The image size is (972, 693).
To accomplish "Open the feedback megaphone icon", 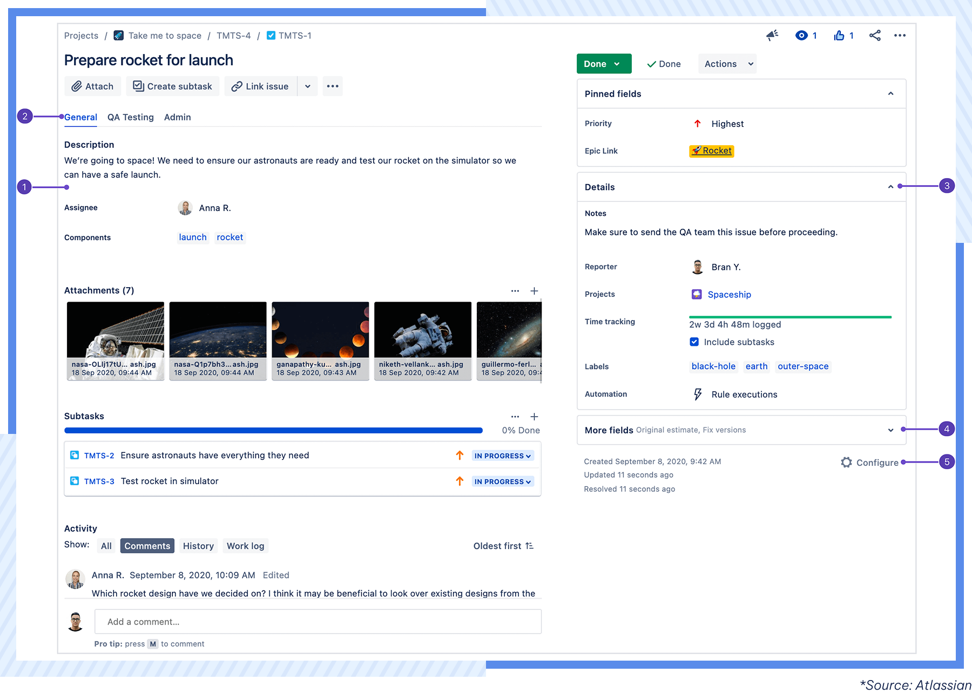I will (772, 35).
